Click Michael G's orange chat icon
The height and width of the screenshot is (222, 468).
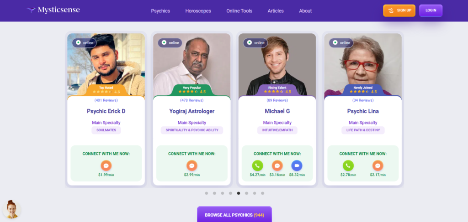coord(277,165)
